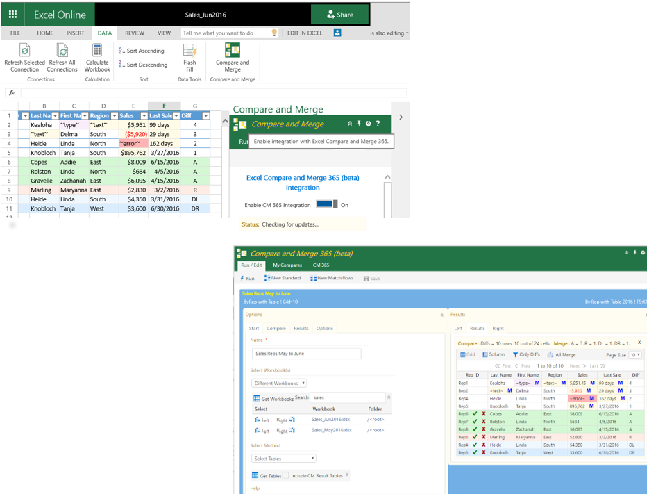Click All Merge in results toolbar

562,355
